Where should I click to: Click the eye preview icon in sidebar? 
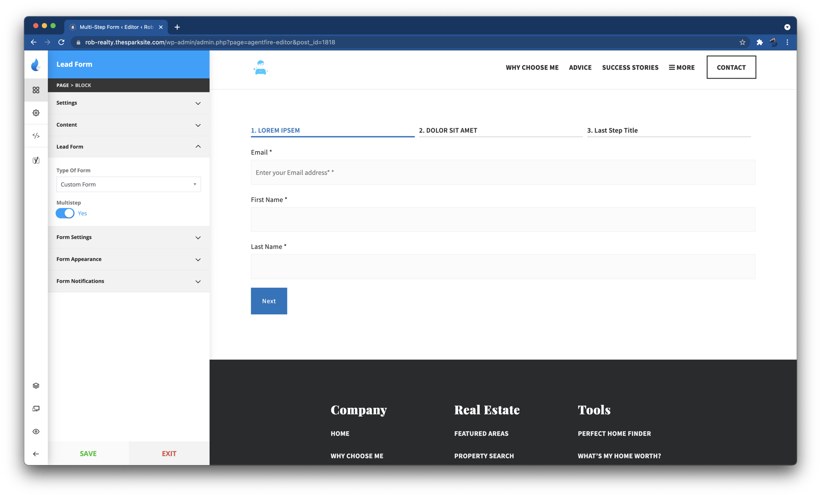36,431
